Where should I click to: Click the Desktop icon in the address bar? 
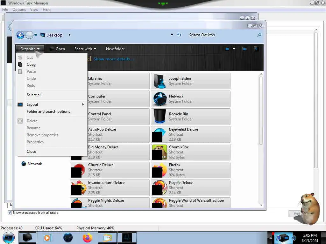[43, 35]
